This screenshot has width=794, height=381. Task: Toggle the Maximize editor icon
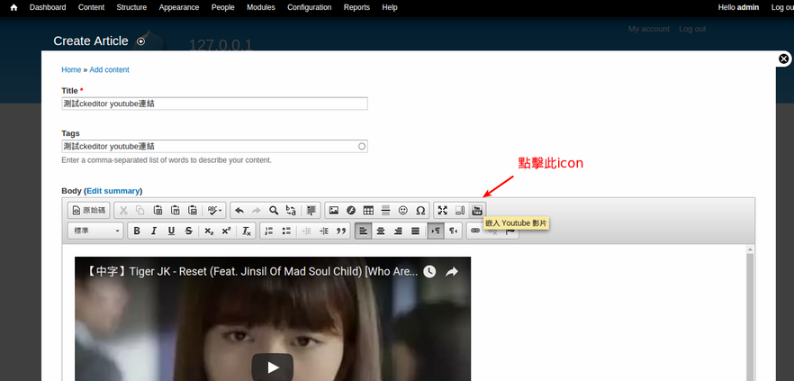coord(443,210)
